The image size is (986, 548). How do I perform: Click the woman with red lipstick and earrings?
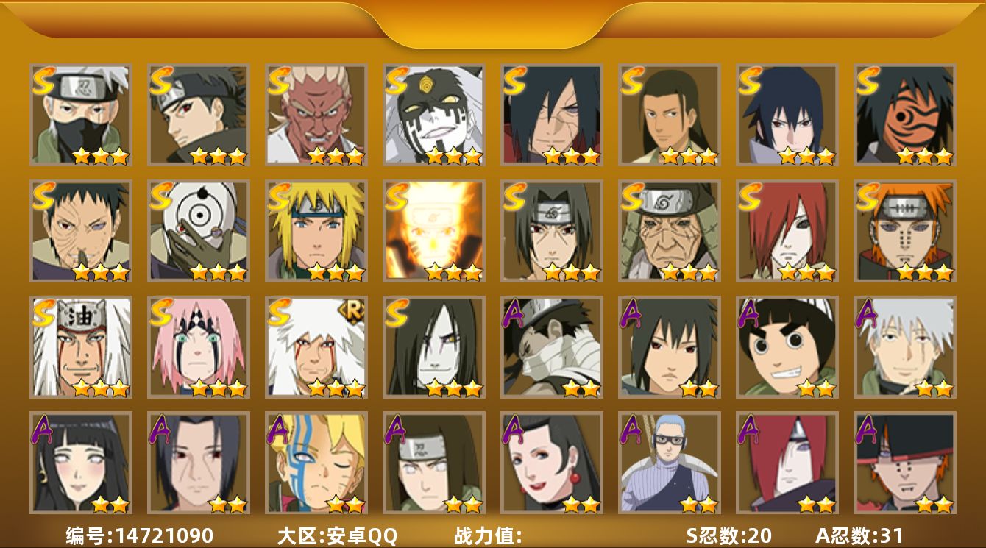(x=552, y=463)
